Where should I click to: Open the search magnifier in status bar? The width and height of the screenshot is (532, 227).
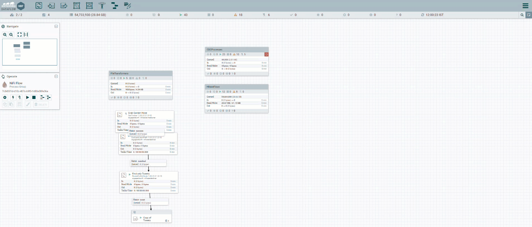point(522,15)
